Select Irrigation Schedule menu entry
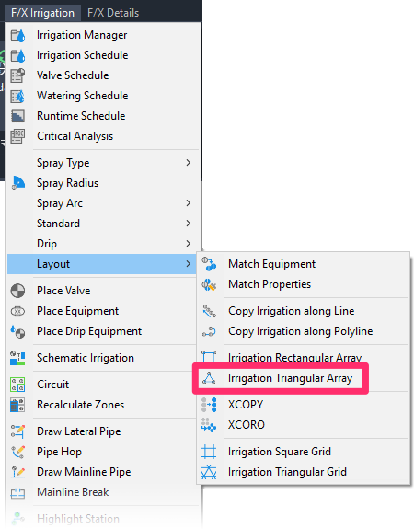Image resolution: width=414 pixels, height=529 pixels. point(102,55)
